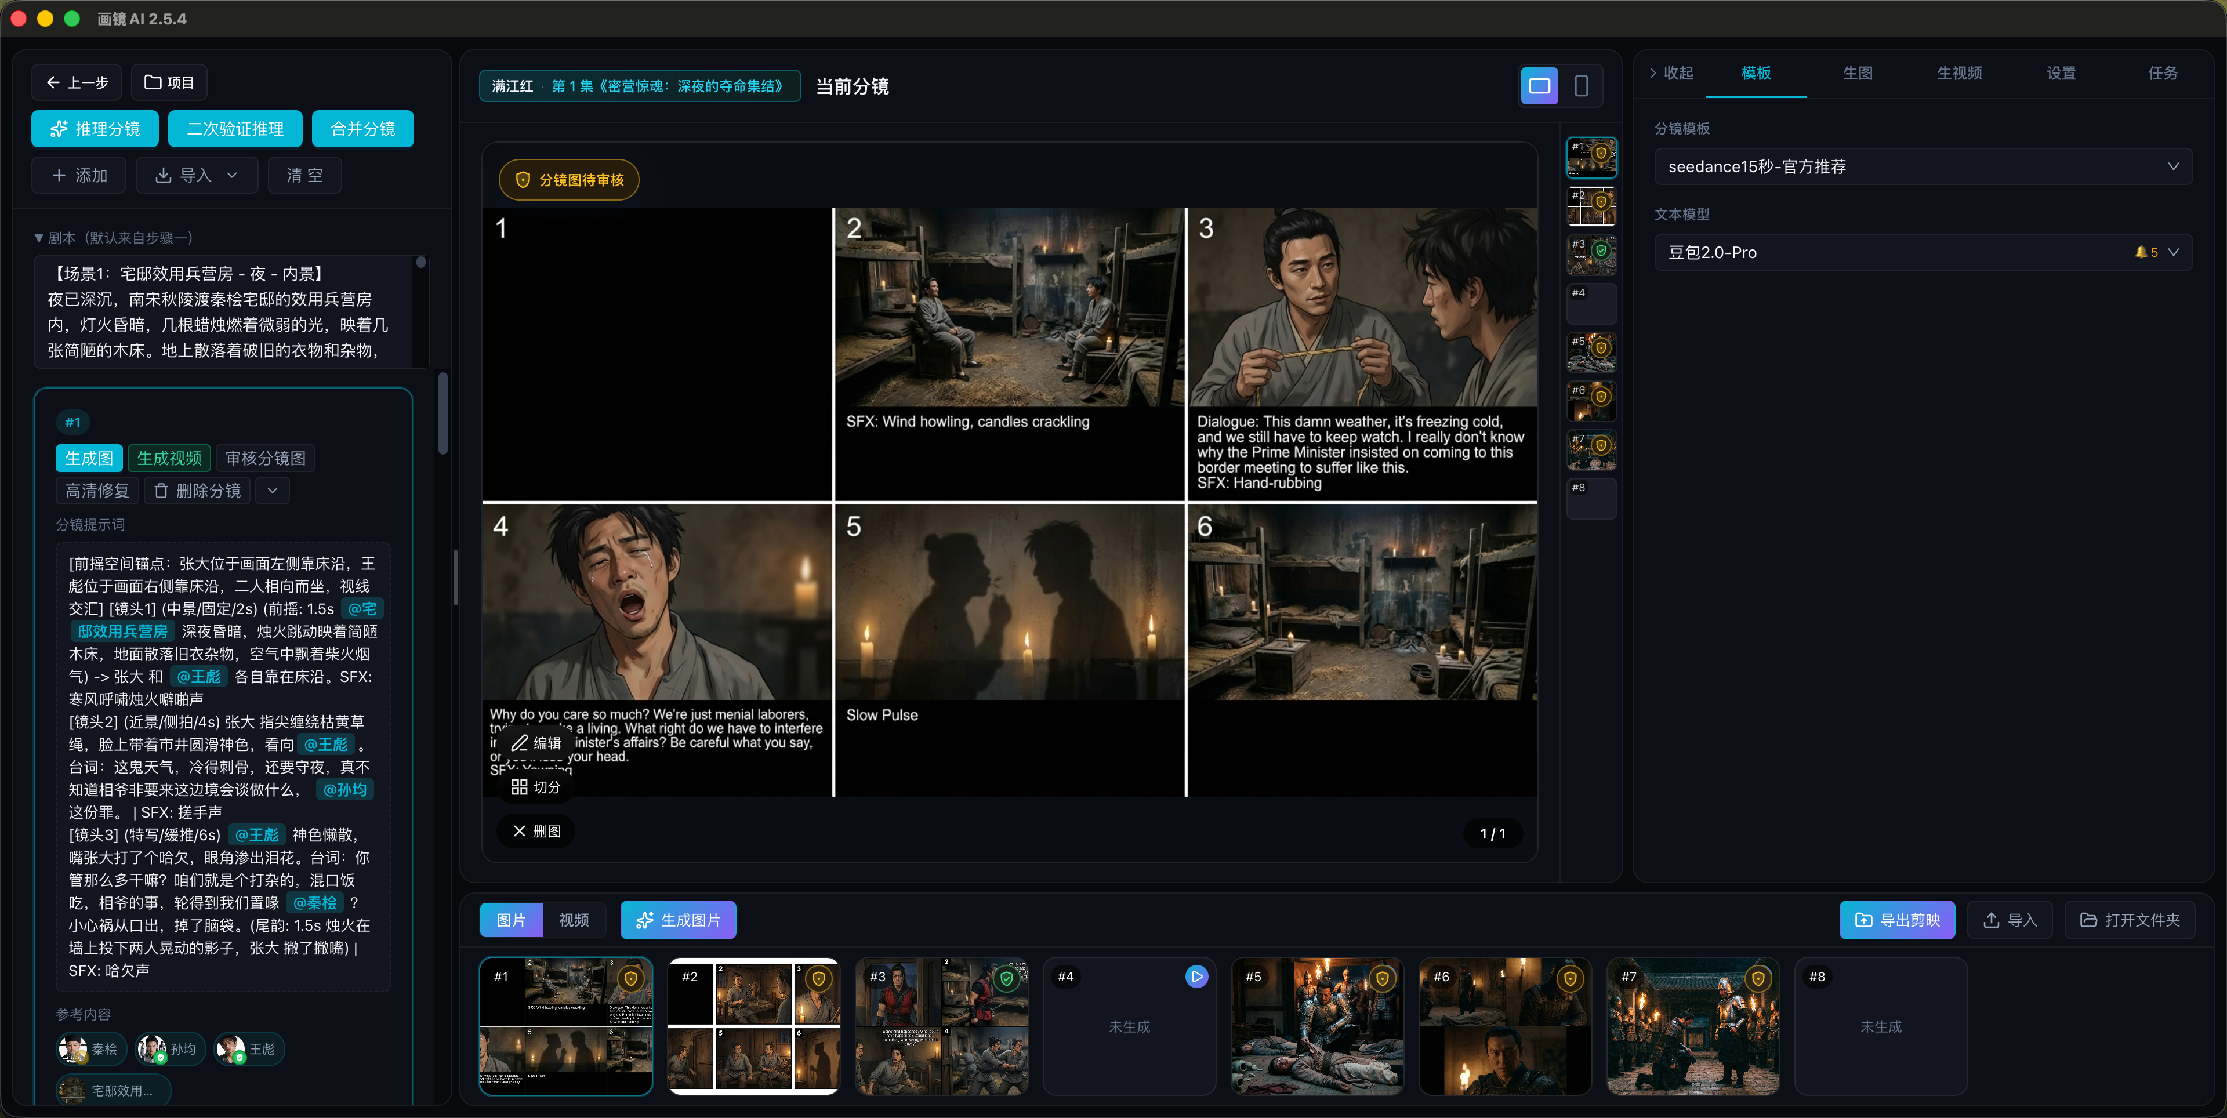2227x1118 pixels.
Task: Switch to landscape layout view icon
Action: [x=1539, y=86]
